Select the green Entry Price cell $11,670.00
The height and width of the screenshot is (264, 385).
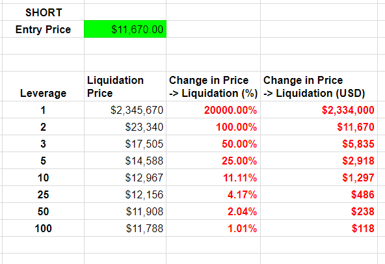[x=126, y=29]
